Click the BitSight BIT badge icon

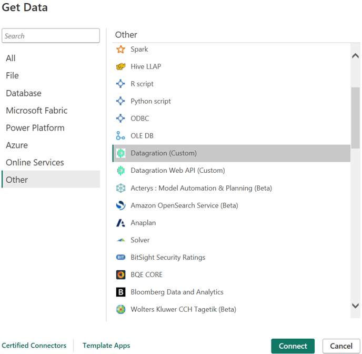tap(120, 257)
